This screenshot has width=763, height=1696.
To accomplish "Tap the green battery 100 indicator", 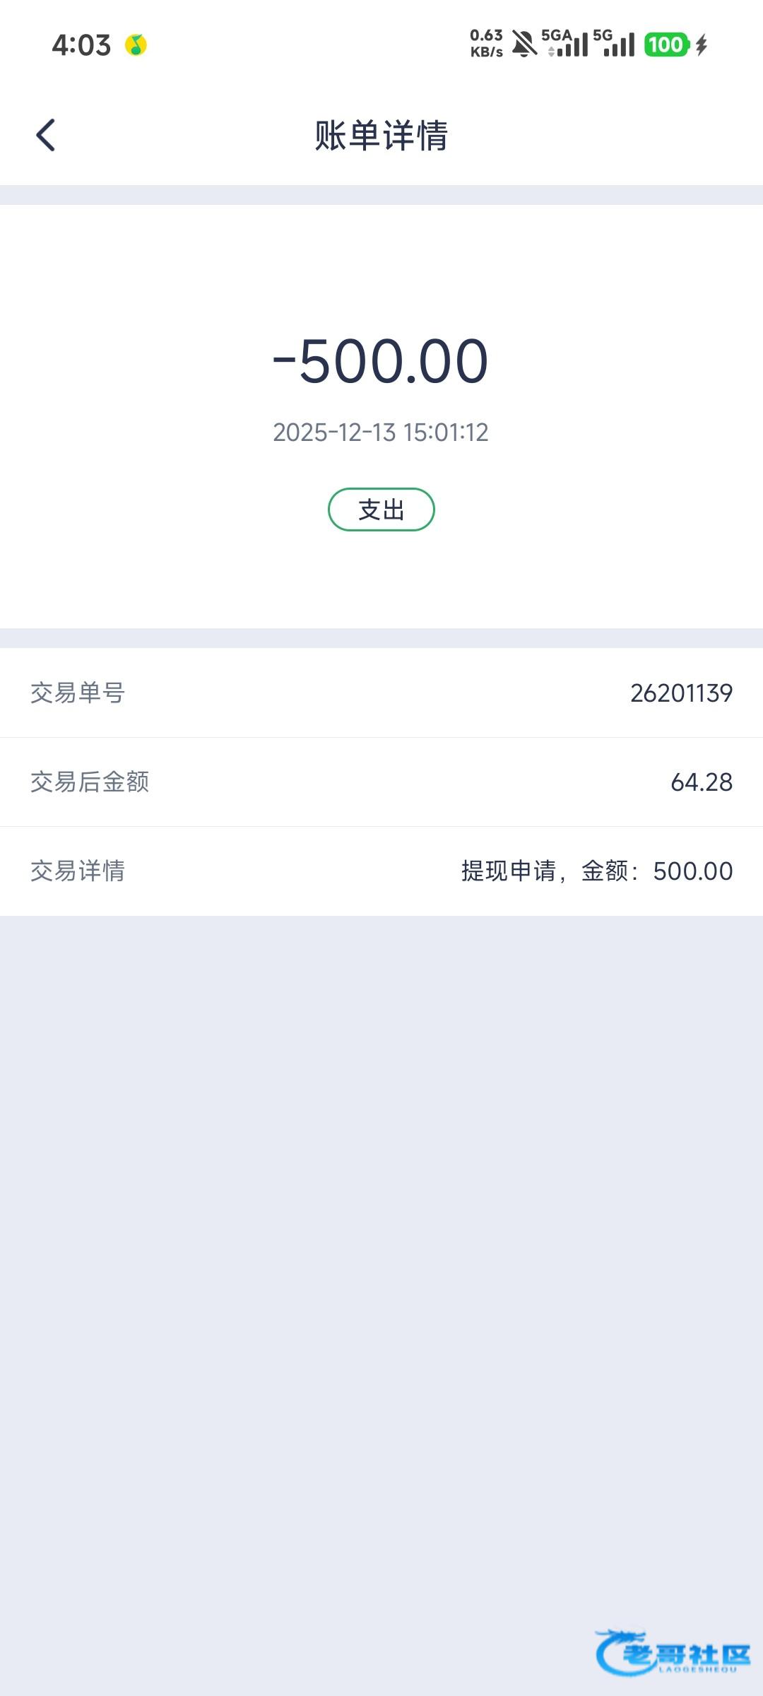I will 666,45.
